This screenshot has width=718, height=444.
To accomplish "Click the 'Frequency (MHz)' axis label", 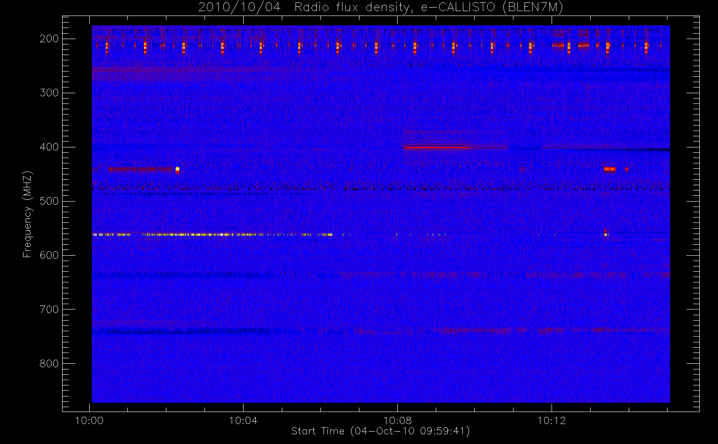I will coord(28,214).
